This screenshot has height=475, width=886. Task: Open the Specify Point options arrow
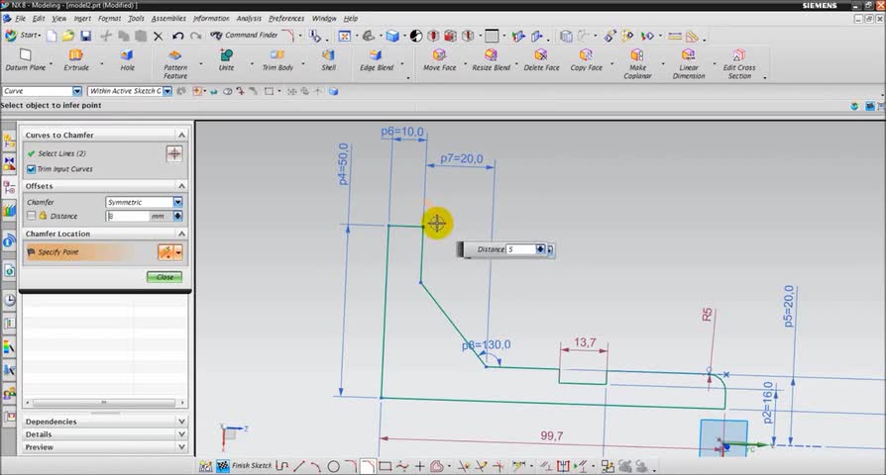point(178,252)
